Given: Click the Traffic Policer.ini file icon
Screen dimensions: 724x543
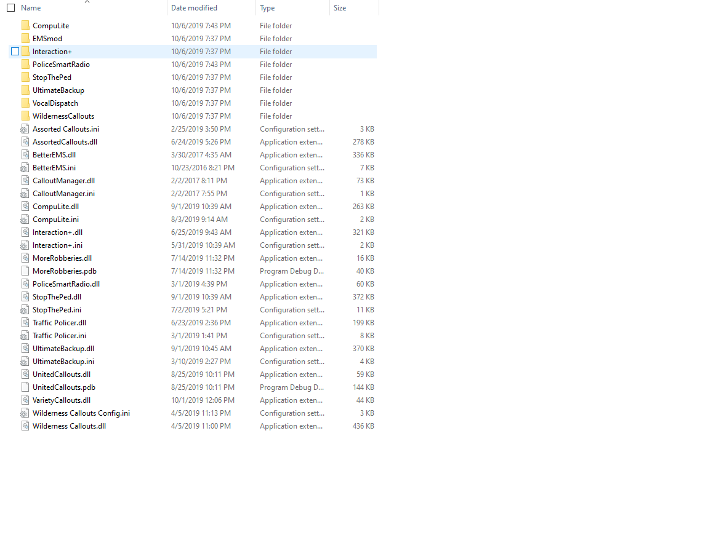Looking at the screenshot, I should coord(25,335).
